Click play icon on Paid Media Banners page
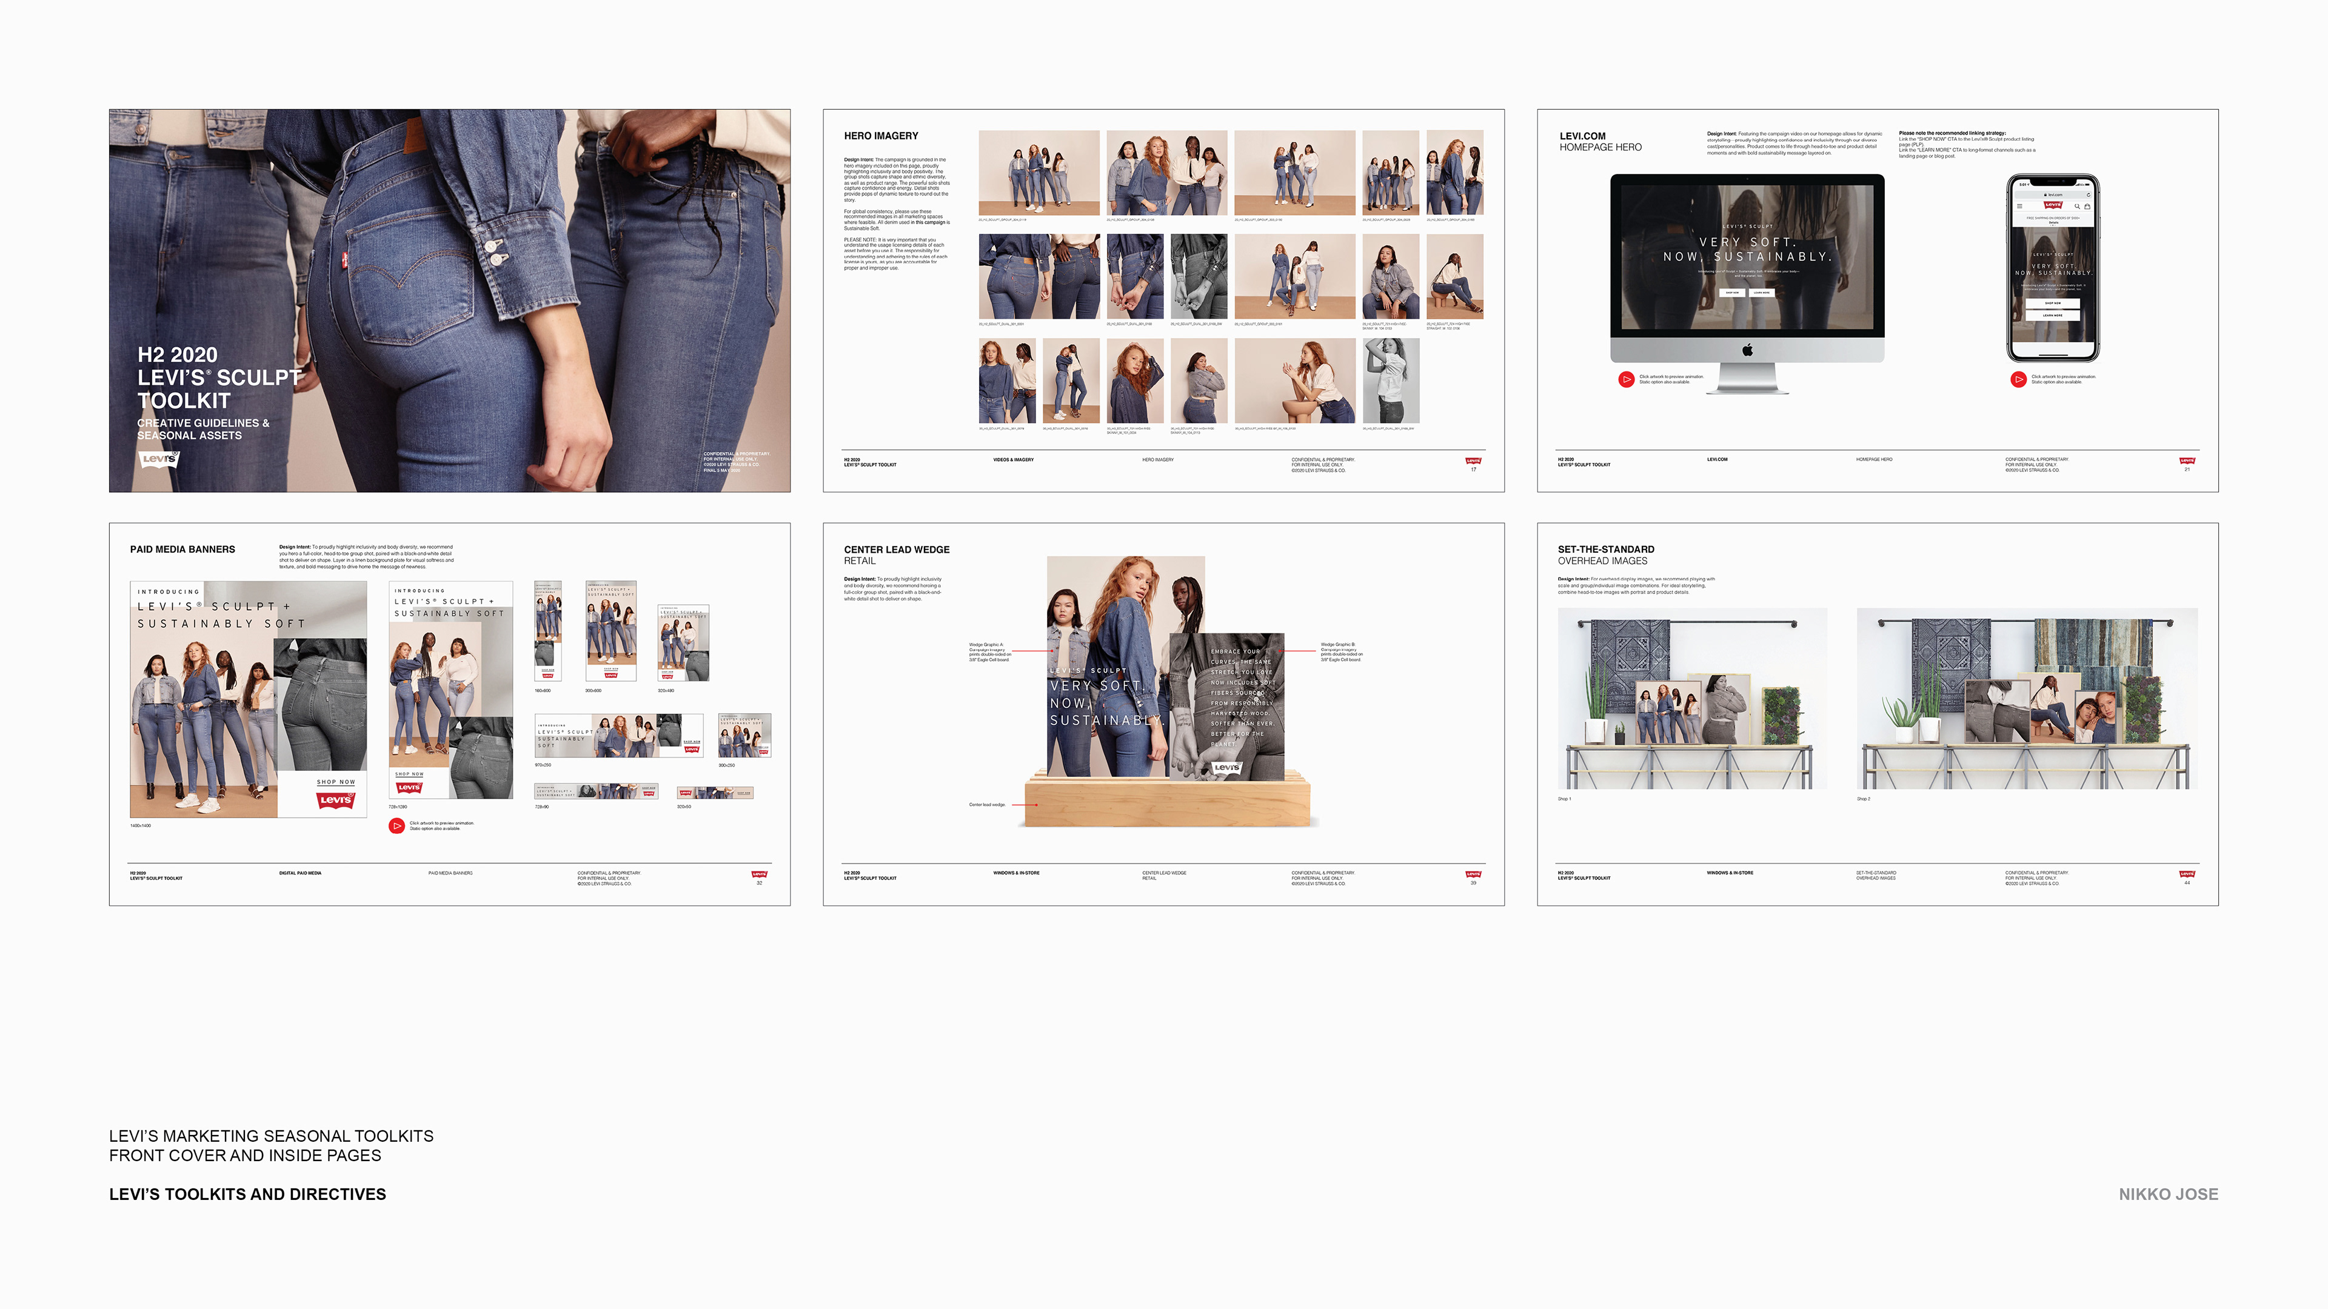 pos(396,825)
